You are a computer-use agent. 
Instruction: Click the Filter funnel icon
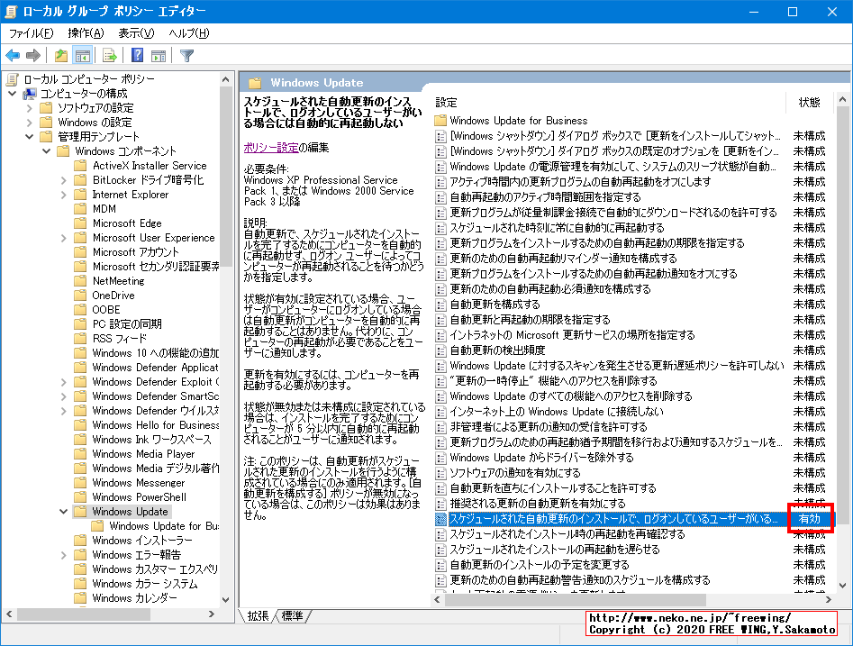(x=187, y=55)
